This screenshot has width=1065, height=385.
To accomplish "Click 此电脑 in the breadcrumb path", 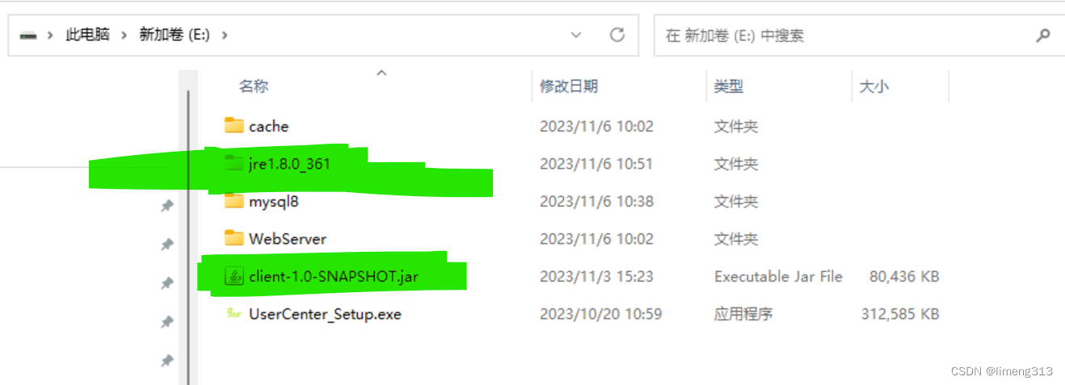I will pos(87,36).
